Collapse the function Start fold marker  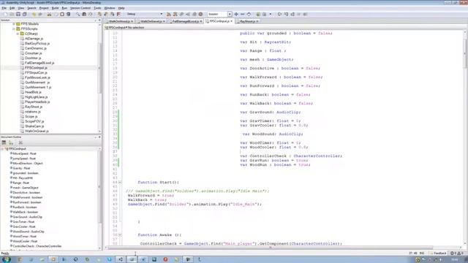[x=120, y=182]
